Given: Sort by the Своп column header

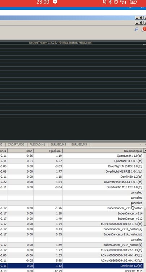Looking at the screenshot, I should (20, 151).
